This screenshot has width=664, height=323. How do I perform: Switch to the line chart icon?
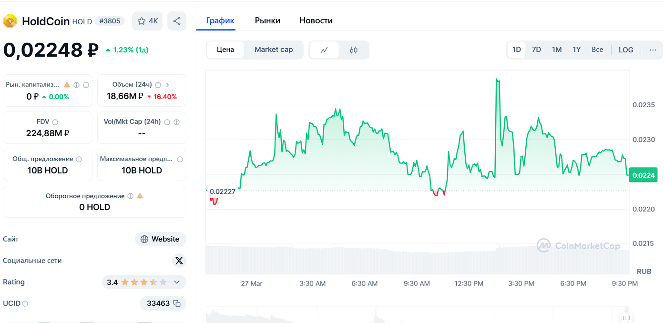tap(324, 50)
